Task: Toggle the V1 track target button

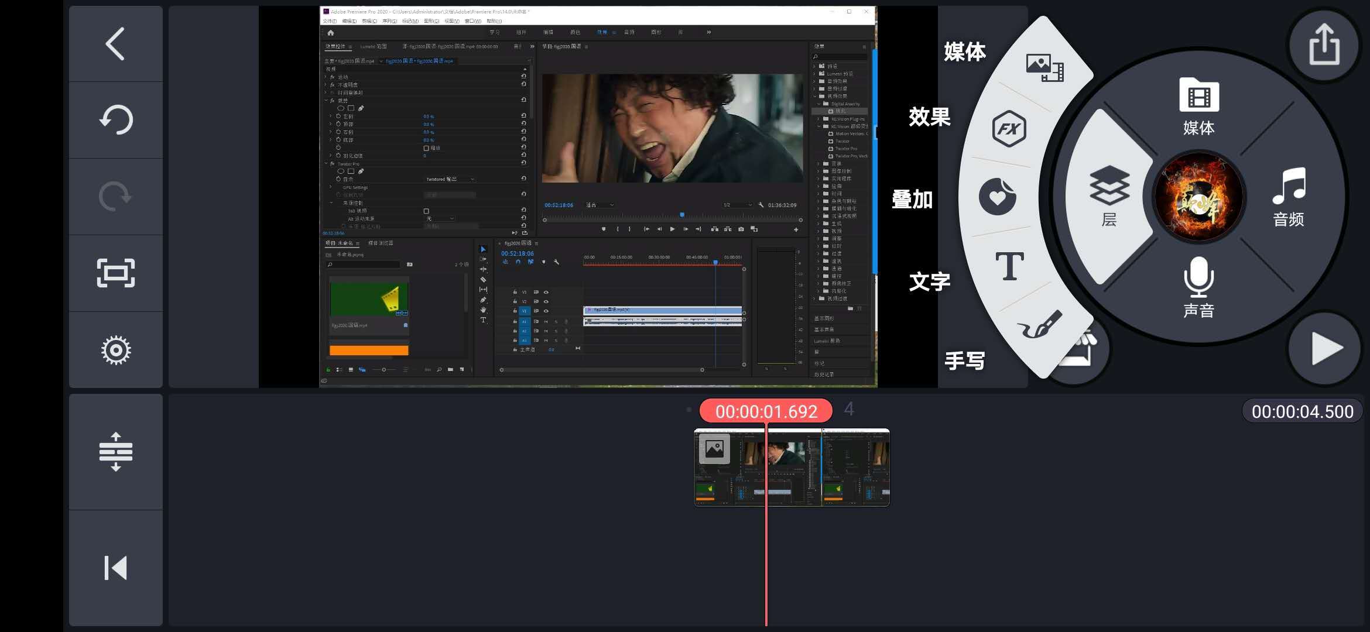Action: click(x=525, y=311)
